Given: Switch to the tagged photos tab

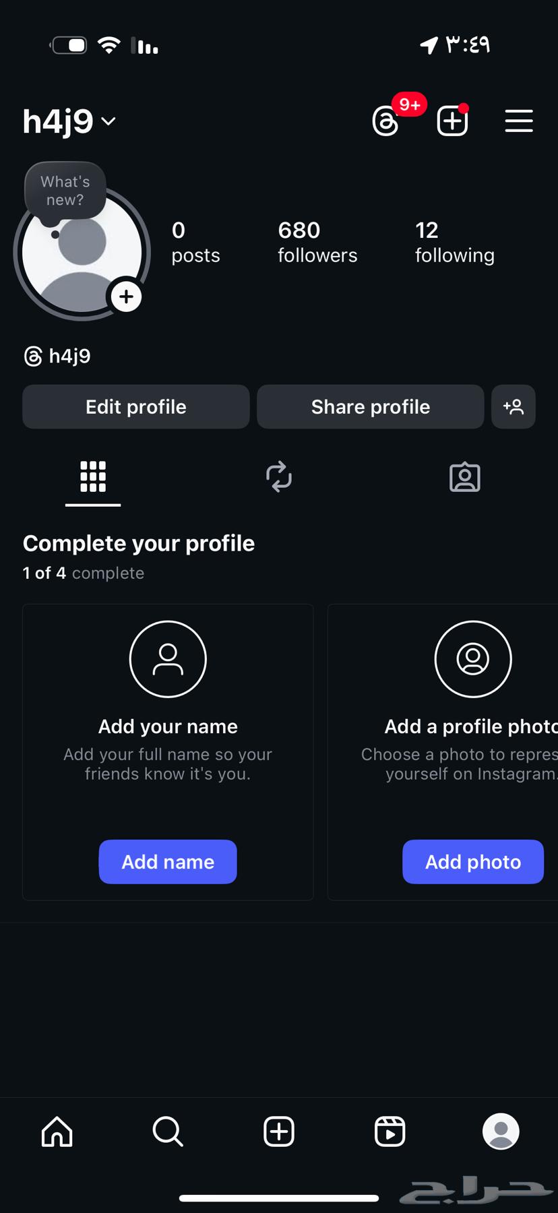Looking at the screenshot, I should [x=465, y=477].
